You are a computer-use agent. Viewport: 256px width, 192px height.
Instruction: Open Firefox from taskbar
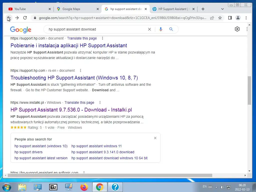click(84, 187)
